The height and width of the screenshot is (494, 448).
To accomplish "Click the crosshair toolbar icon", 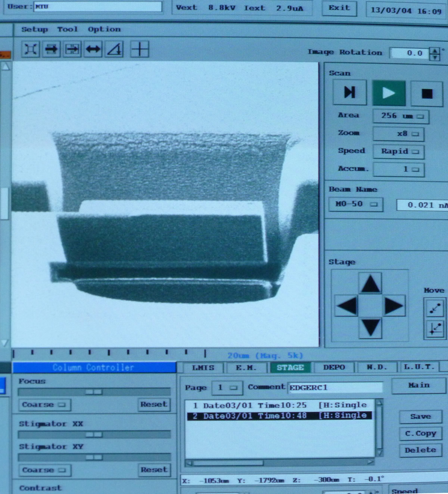I will [x=140, y=49].
